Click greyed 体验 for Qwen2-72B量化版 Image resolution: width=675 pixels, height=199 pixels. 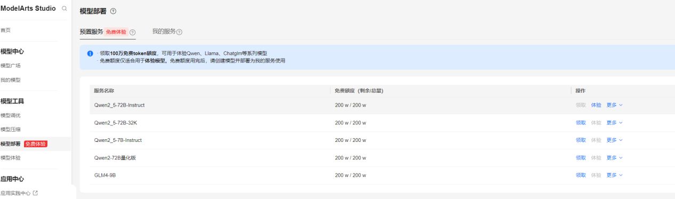point(596,158)
